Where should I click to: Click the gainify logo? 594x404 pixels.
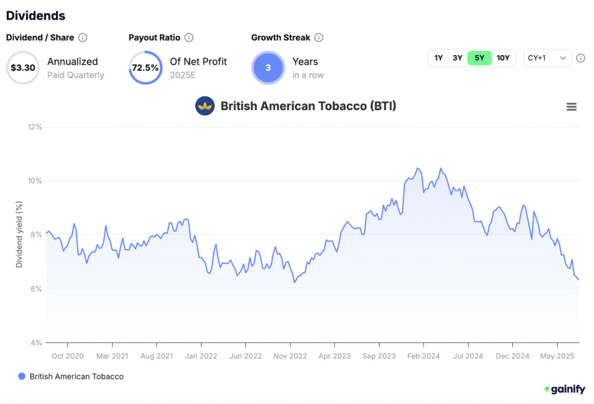tap(564, 389)
